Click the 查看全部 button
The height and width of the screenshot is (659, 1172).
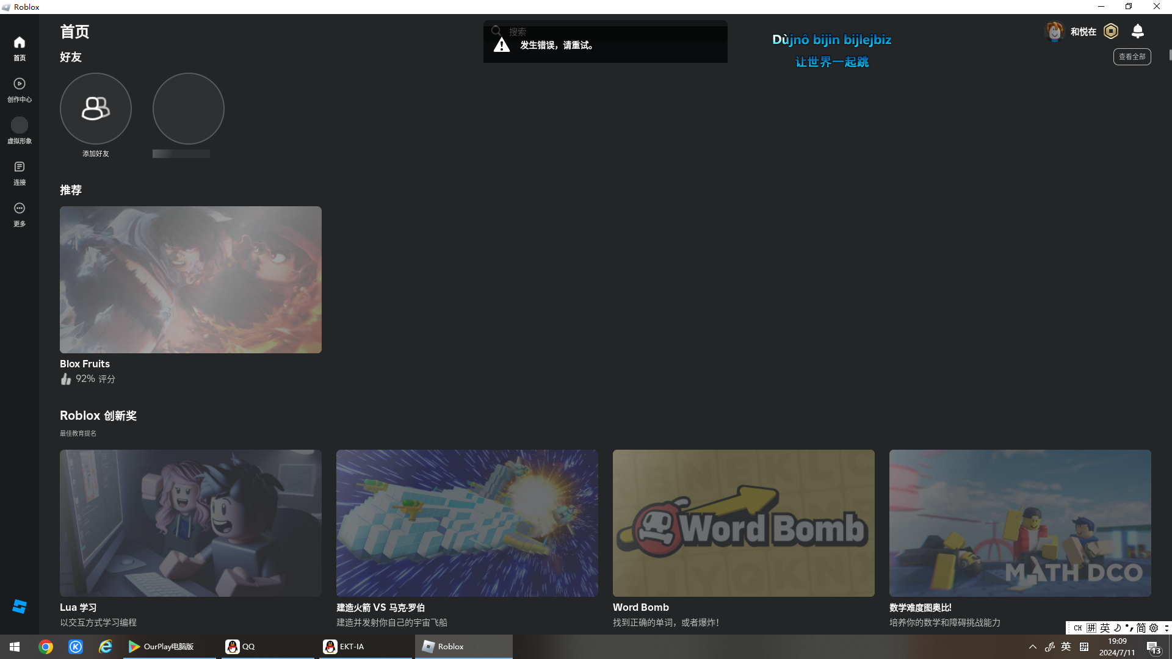[x=1132, y=57]
